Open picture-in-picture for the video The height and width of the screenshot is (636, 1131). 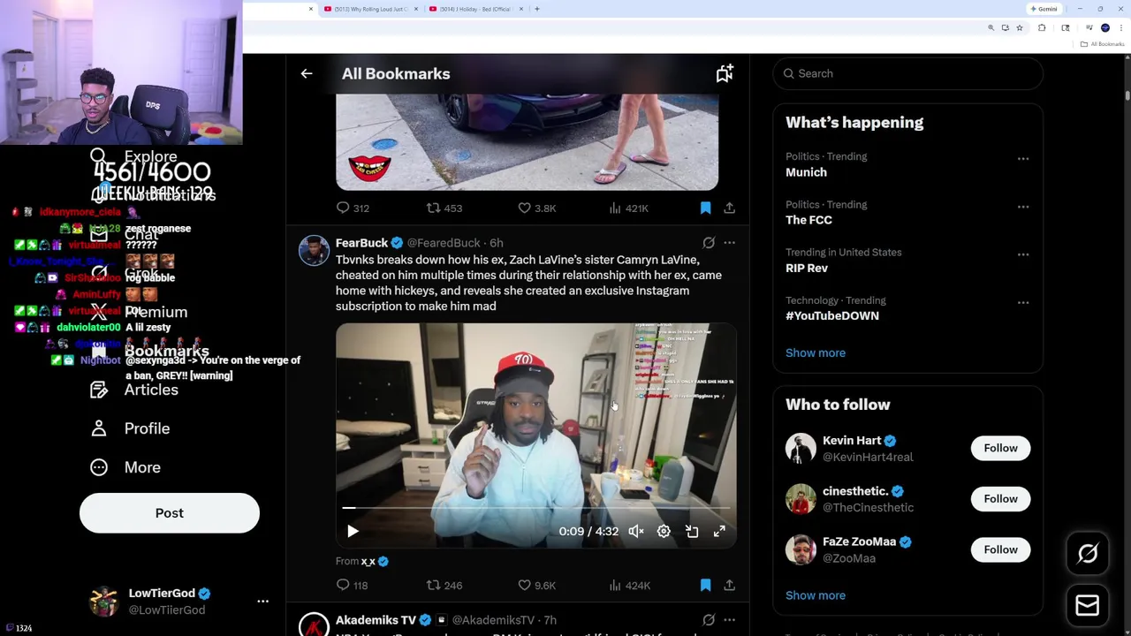click(692, 531)
